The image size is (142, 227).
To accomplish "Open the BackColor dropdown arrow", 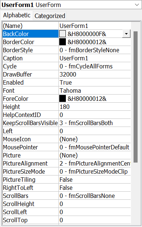I will 126,34.
